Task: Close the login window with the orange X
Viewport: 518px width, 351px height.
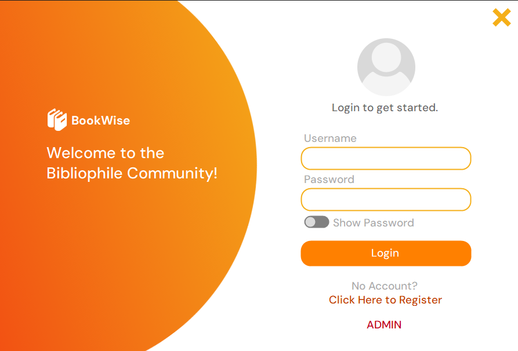Action: tap(501, 17)
